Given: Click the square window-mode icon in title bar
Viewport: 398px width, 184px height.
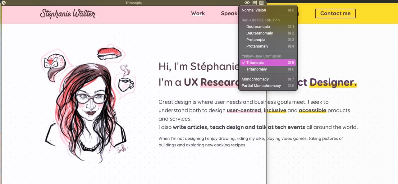Looking at the screenshot, I should tap(262, 3).
